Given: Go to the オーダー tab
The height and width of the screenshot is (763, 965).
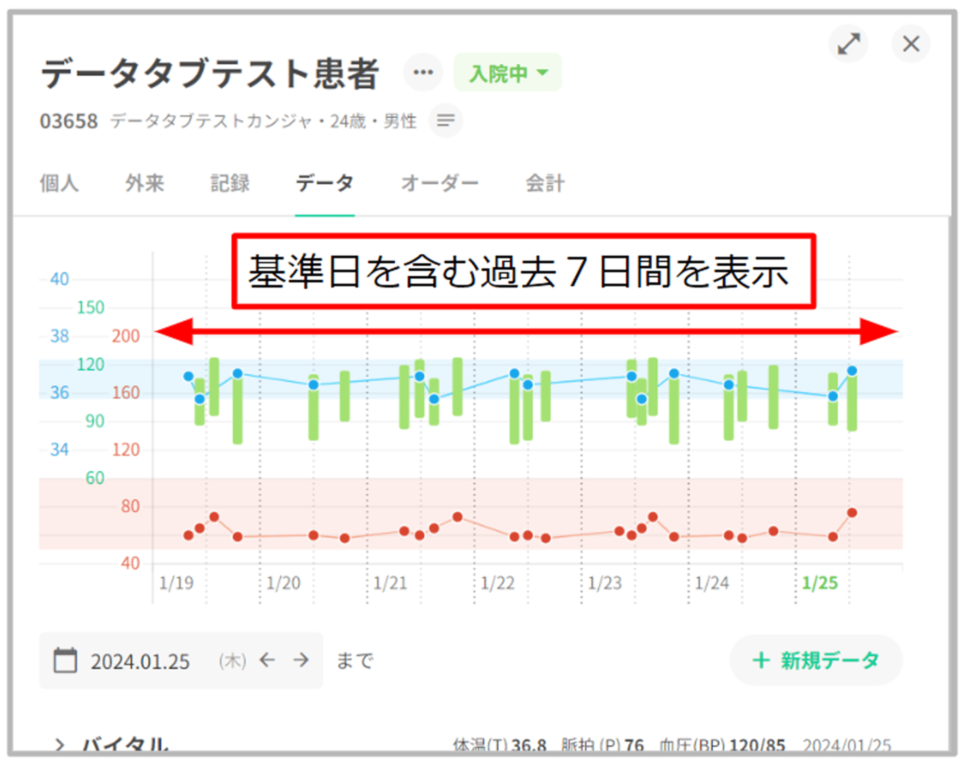Looking at the screenshot, I should click(x=439, y=183).
